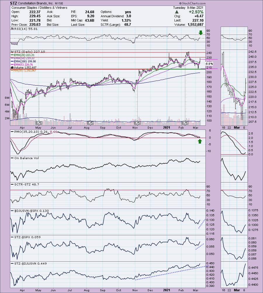
Task: Click the On Balance Vol panel label
Action: pos(27,158)
